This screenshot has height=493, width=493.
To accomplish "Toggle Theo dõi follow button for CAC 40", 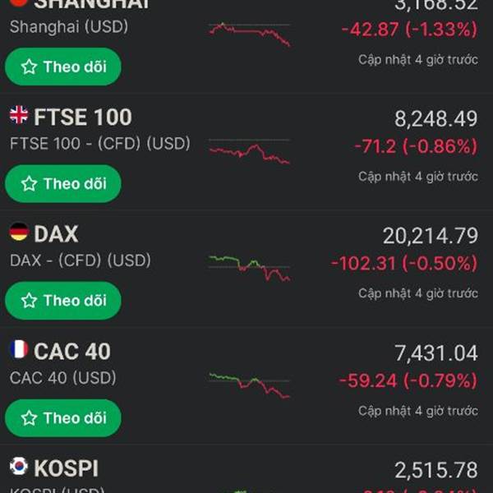I will (x=63, y=418).
